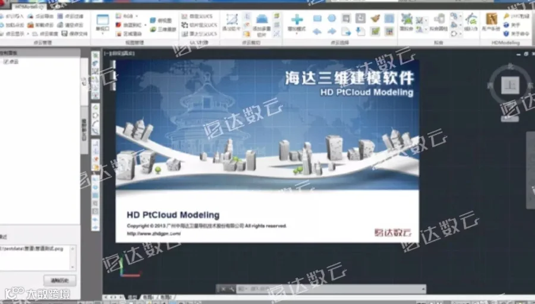Click the page with right-arrow export icon
The height and width of the screenshot is (304, 535).
(x=346, y=31)
